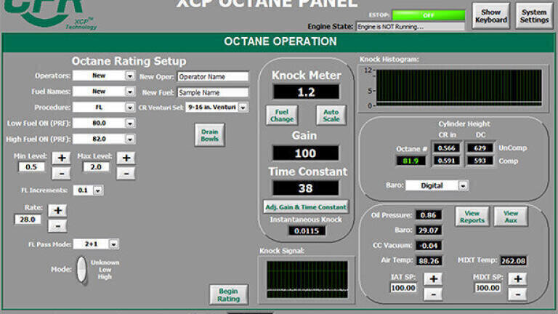558x314 pixels.
Task: Click the MIXT SP field 300.00
Action: (x=488, y=288)
